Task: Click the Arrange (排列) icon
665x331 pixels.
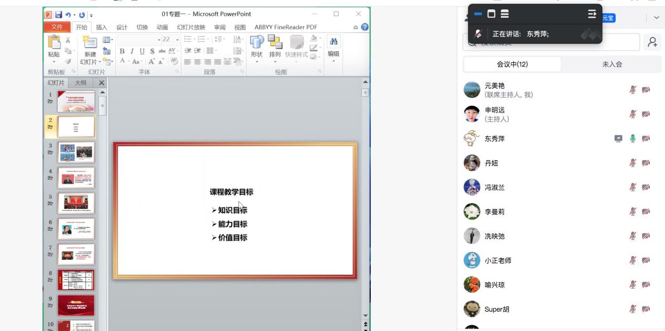Action: click(275, 43)
